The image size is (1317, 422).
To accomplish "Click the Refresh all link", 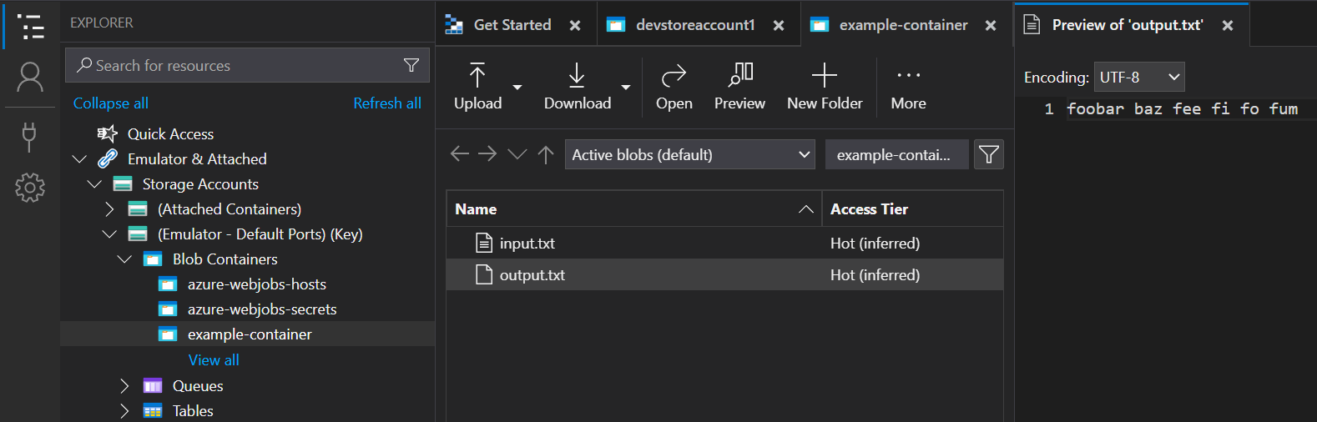I will point(386,103).
